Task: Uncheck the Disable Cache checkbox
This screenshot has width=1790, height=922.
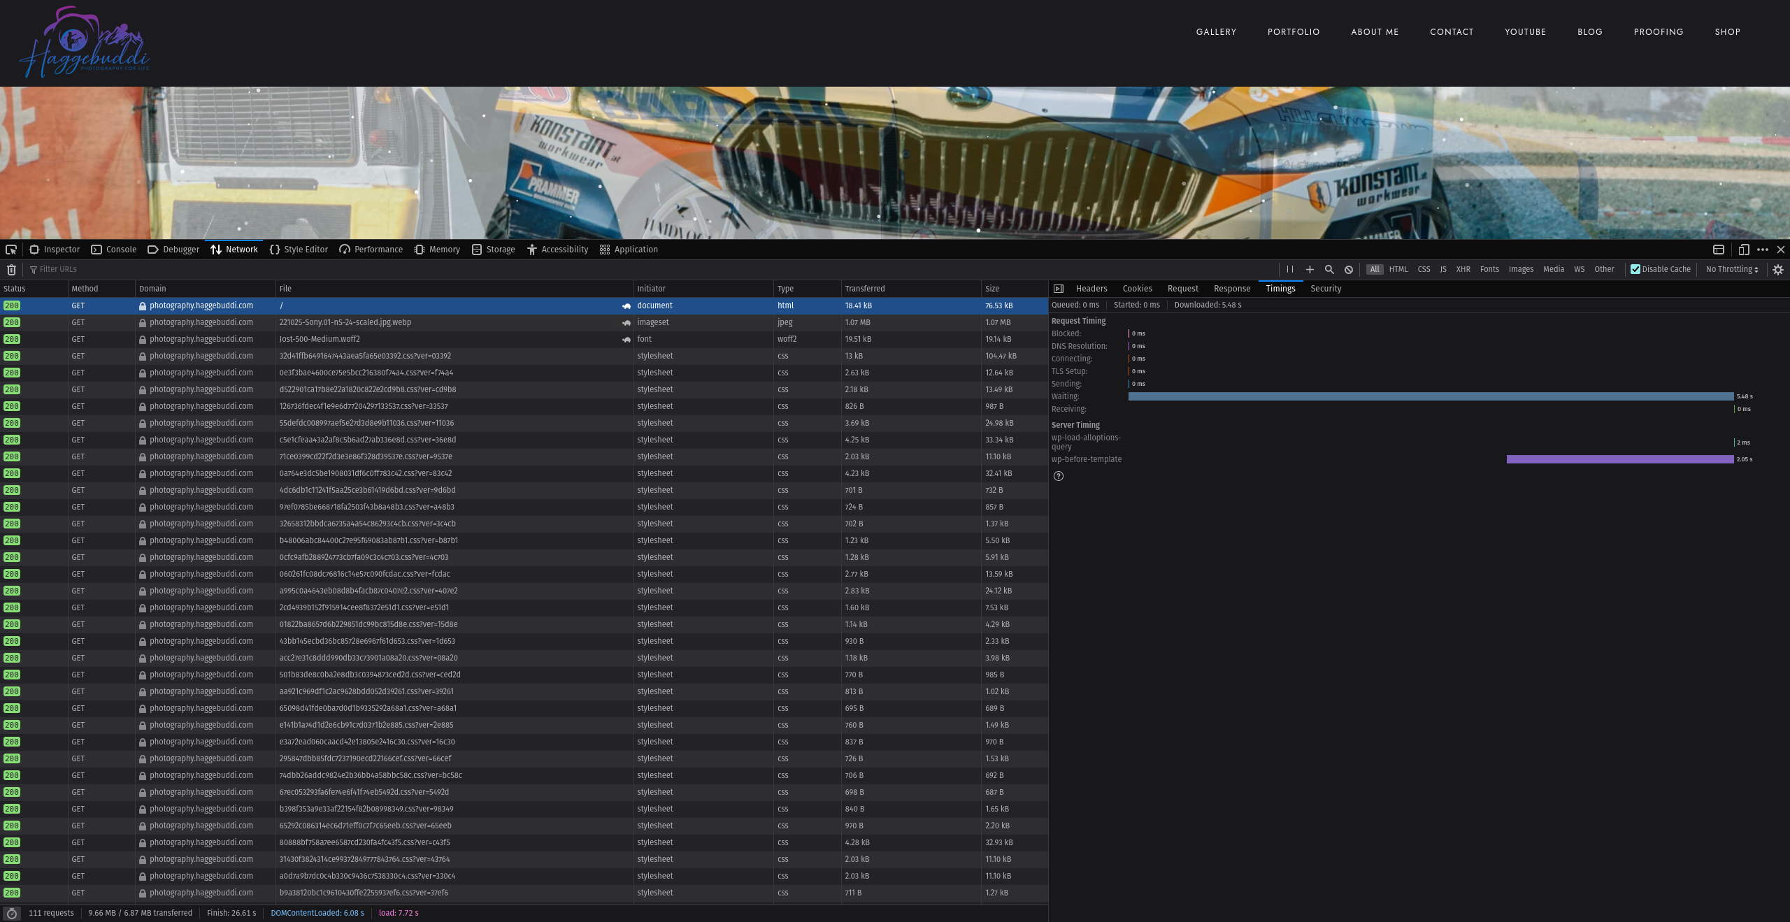Action: (x=1635, y=269)
